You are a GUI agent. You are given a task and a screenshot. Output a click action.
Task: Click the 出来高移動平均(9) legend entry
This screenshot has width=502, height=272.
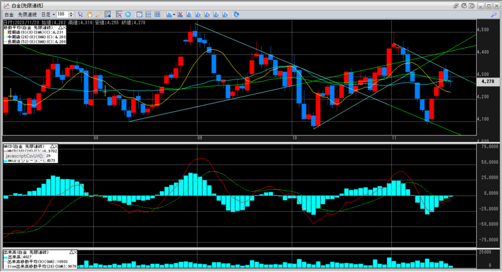[36, 262]
